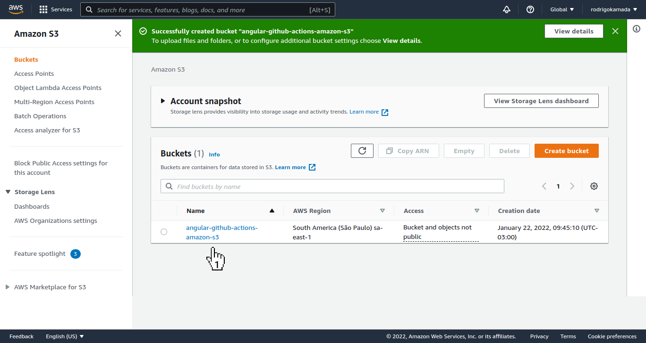The height and width of the screenshot is (343, 646).
Task: Click inside the Find buckets by name field
Action: pyautogui.click(x=332, y=186)
